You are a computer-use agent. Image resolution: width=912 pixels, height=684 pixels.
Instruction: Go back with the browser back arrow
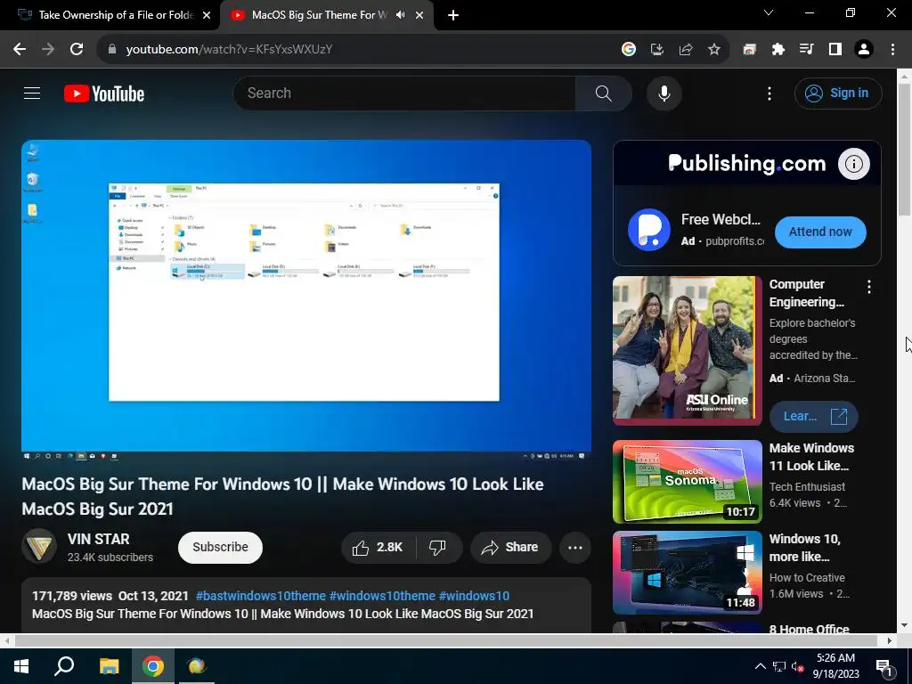coord(20,50)
